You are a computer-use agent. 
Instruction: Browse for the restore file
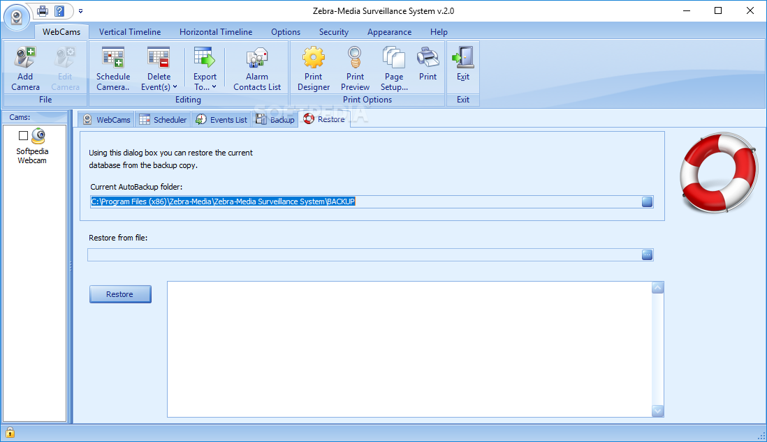pos(647,254)
